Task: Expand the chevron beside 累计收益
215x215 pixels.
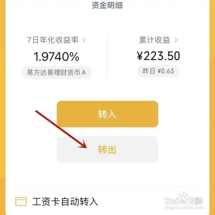Action: click(176, 40)
